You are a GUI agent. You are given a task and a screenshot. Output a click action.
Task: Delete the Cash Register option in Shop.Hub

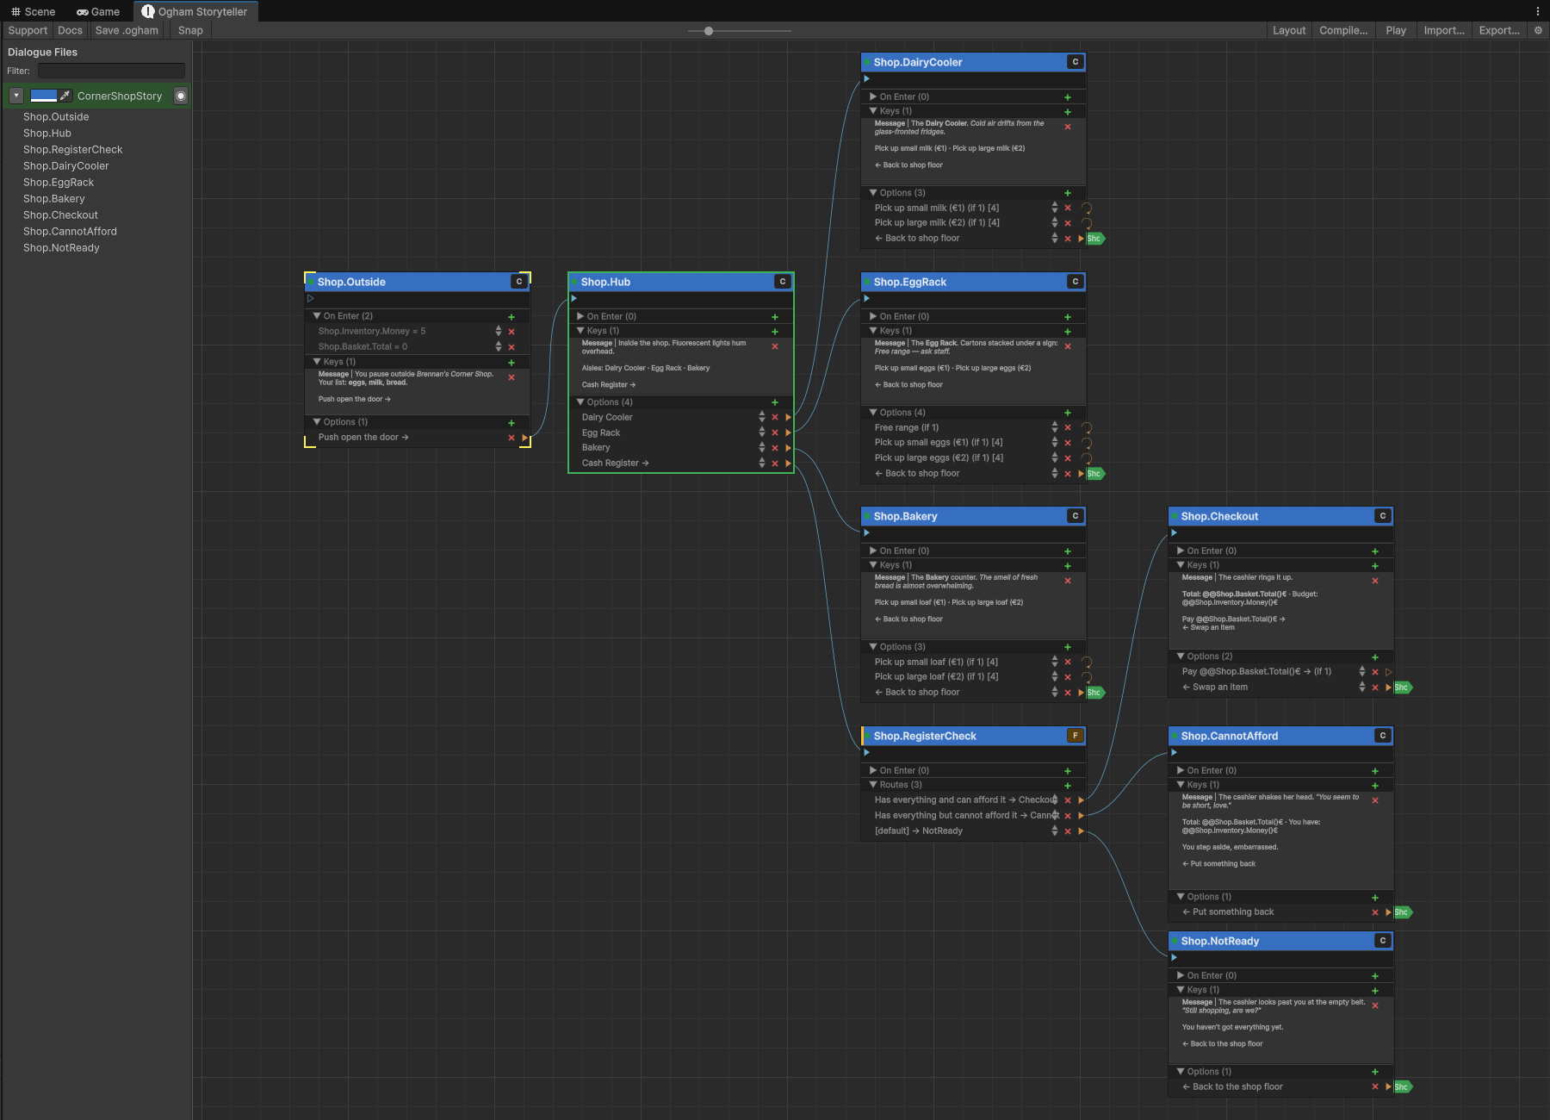tap(775, 464)
